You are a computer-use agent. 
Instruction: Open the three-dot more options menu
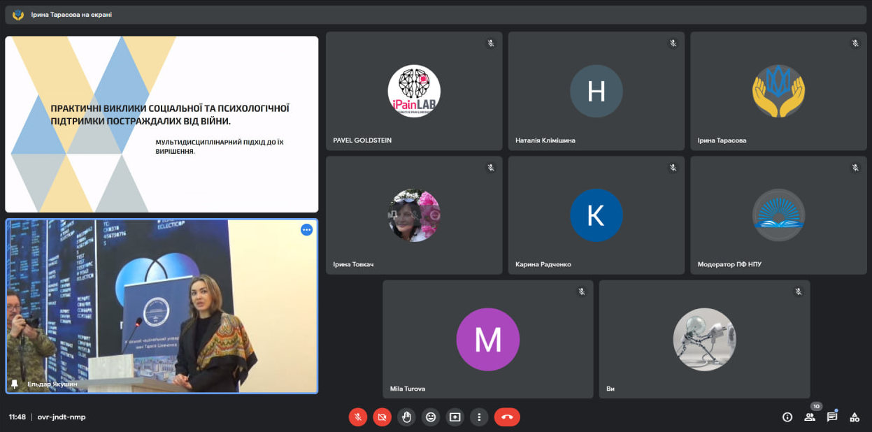(479, 417)
